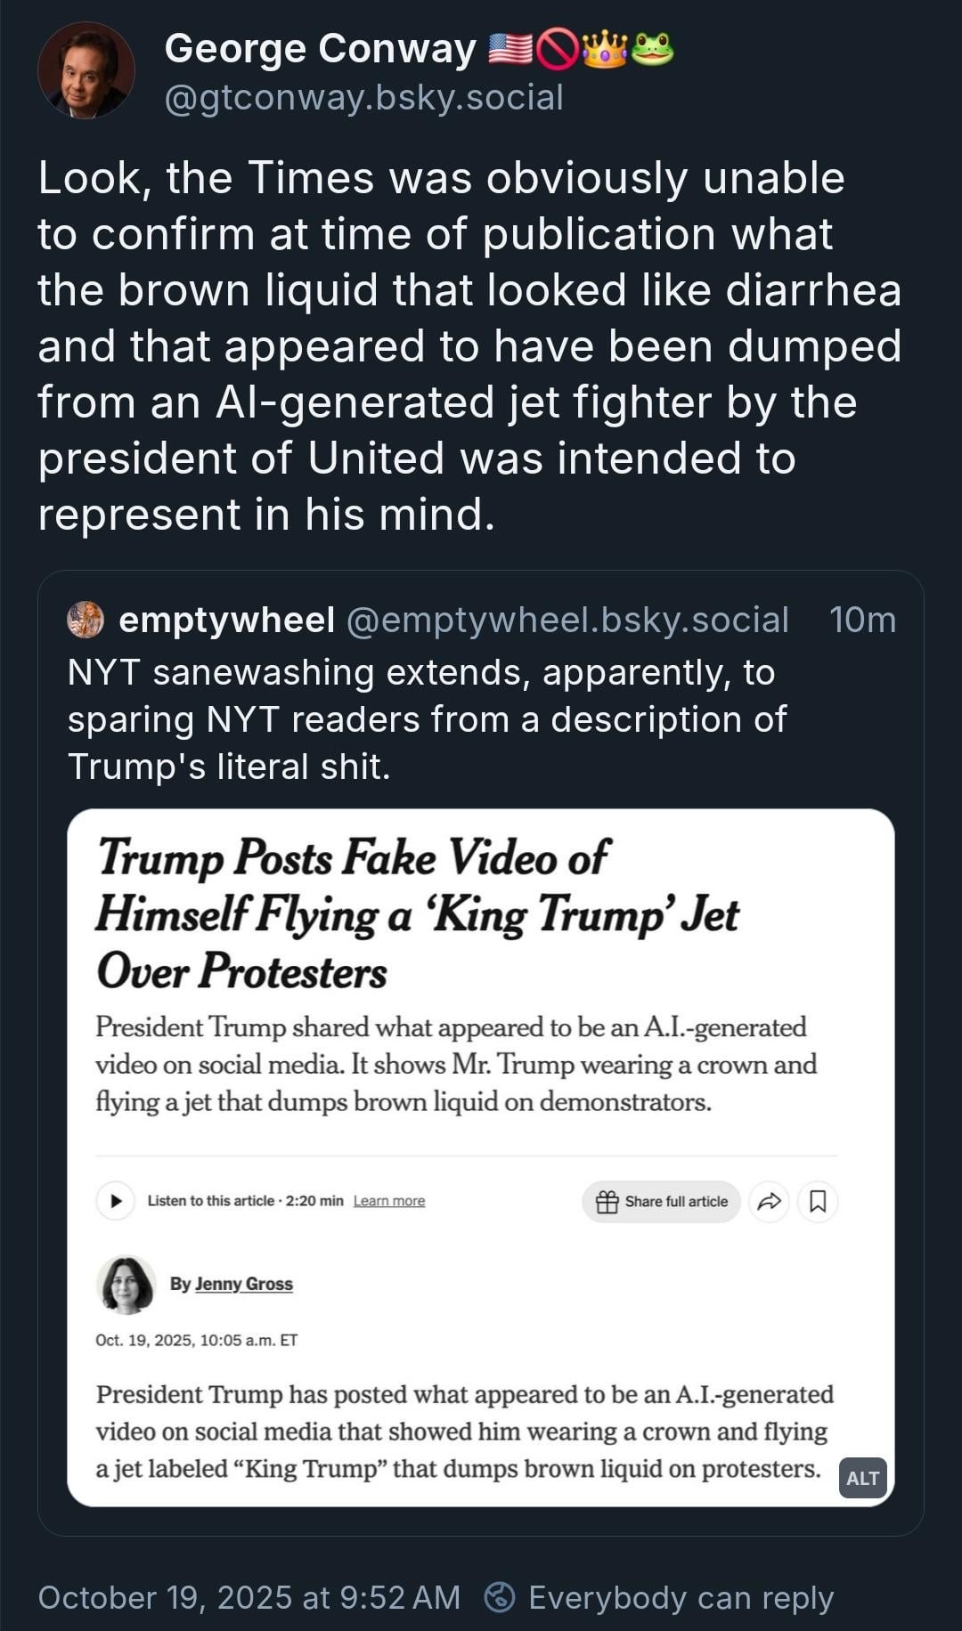Click emptywheel's small avatar
This screenshot has width=962, height=1631.
pos(86,620)
